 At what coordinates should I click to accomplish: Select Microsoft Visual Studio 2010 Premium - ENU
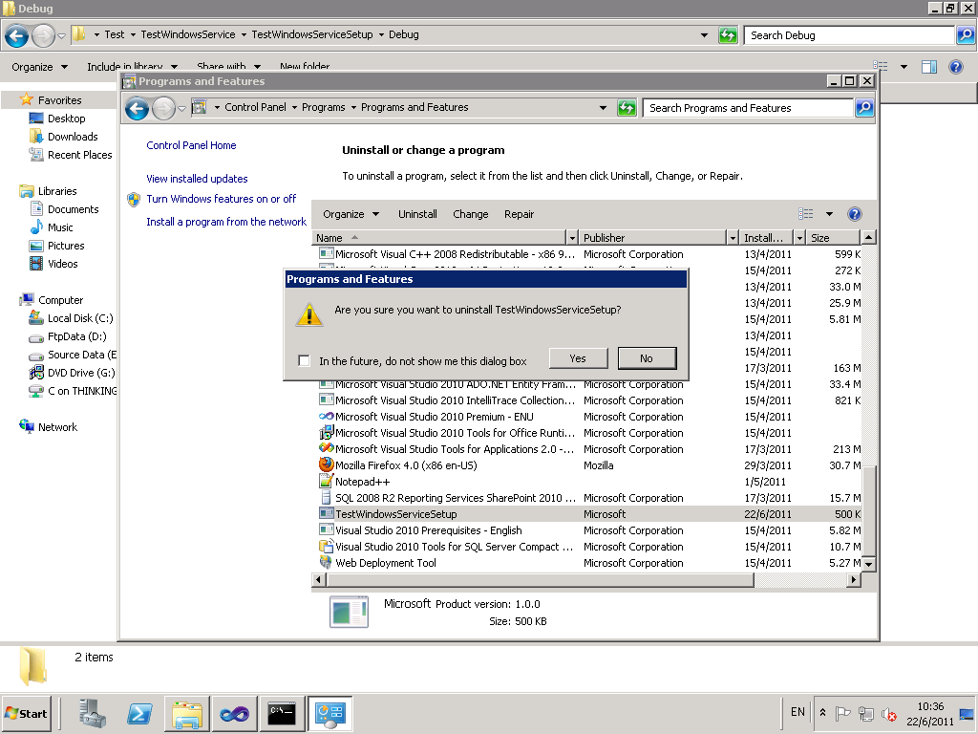point(435,417)
